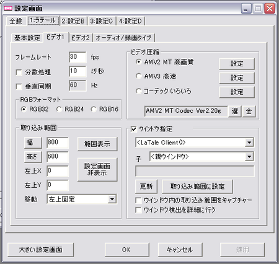Click the キャンセル button
Viewport: 279px width, 264px height.
click(x=180, y=250)
